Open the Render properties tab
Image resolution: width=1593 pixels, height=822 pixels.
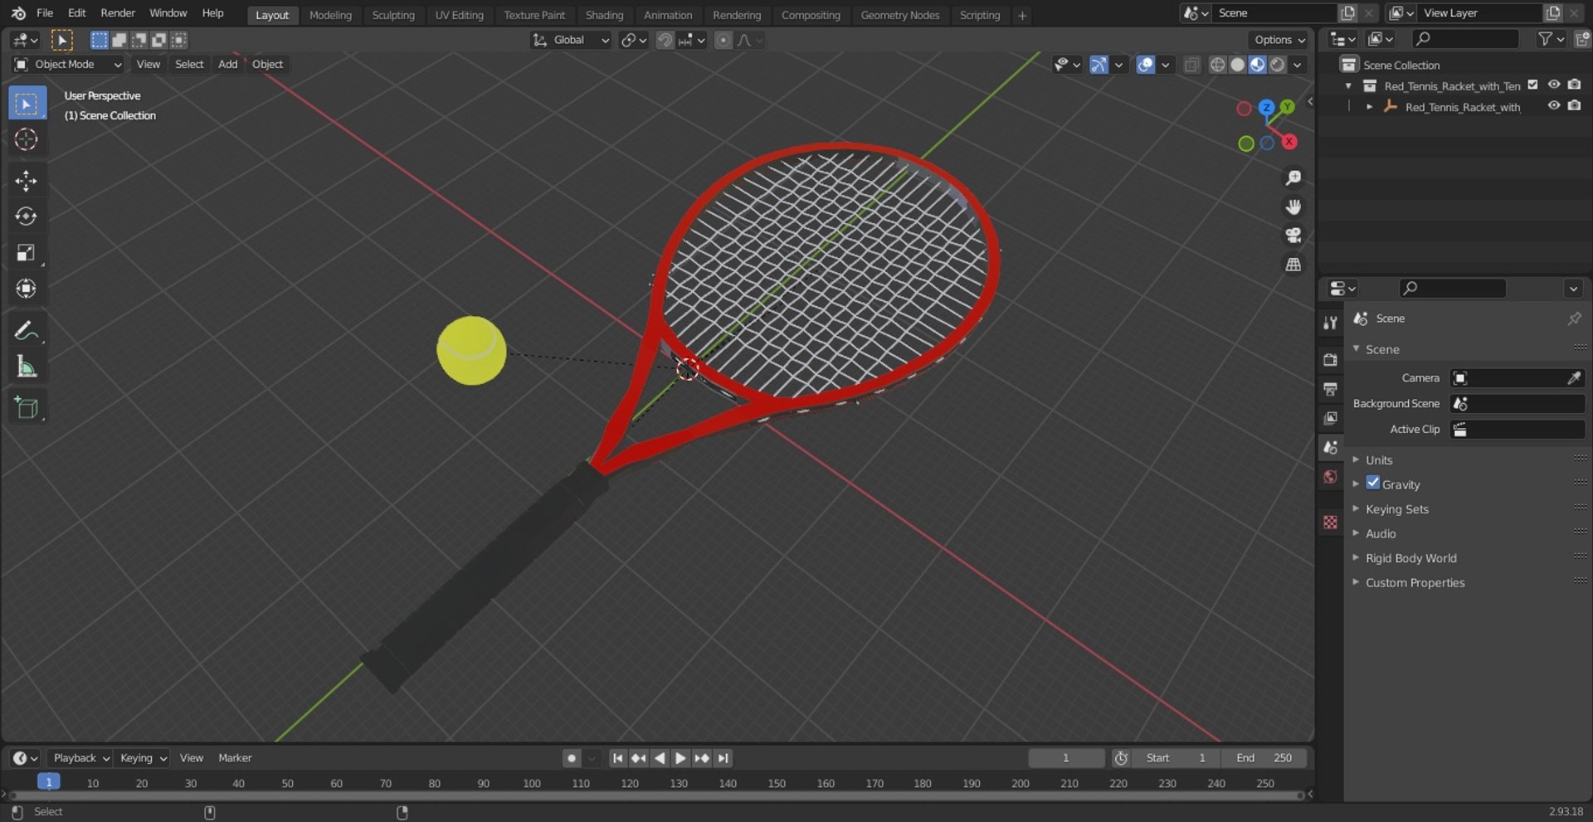pyautogui.click(x=1331, y=359)
